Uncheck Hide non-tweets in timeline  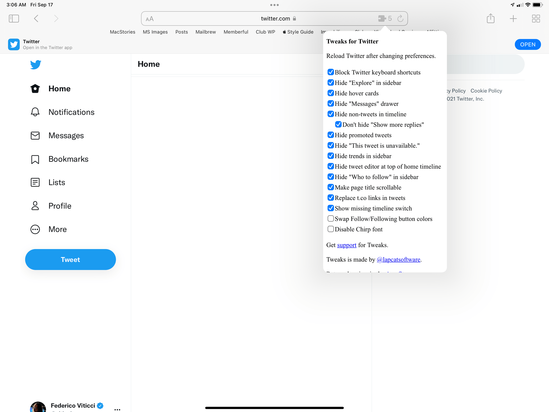(x=331, y=114)
